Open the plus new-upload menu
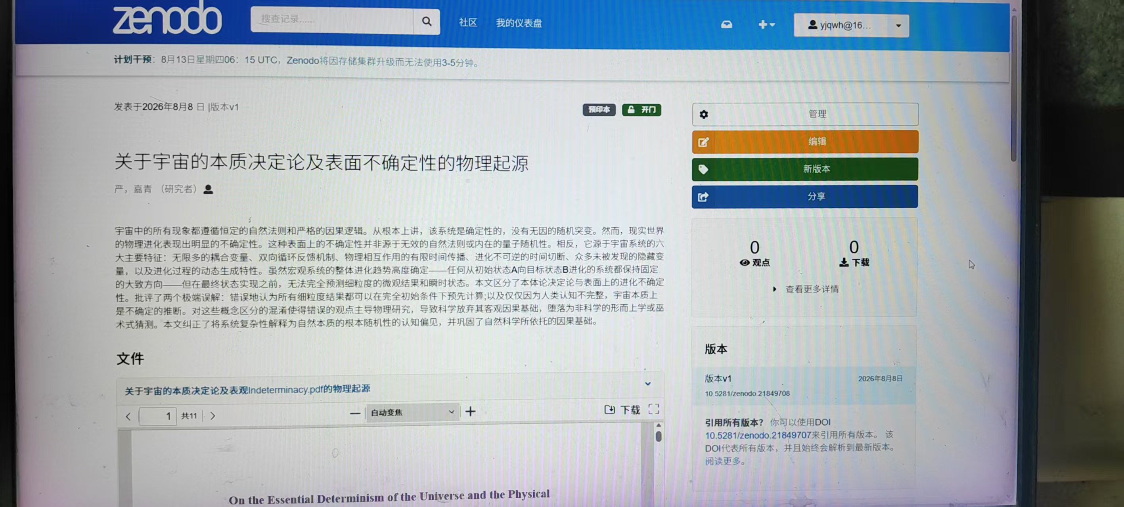1124x507 pixels. pyautogui.click(x=766, y=25)
